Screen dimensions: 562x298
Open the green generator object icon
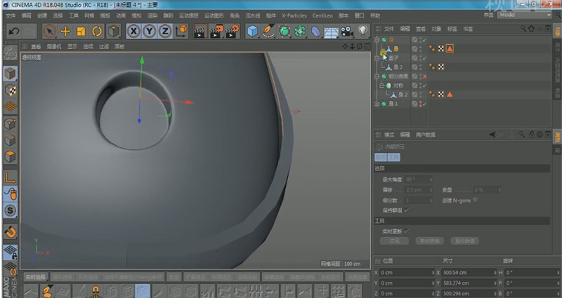tap(285, 32)
